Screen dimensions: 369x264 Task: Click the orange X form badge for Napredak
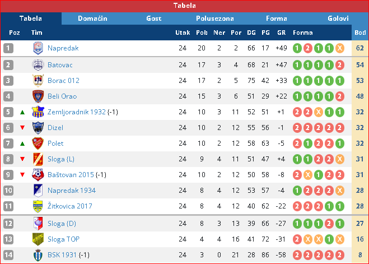pos(339,48)
